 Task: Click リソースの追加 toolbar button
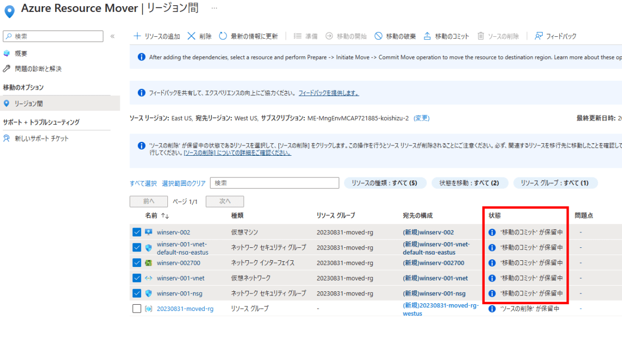pos(157,36)
